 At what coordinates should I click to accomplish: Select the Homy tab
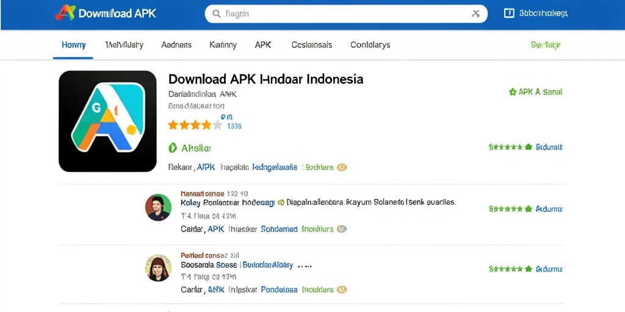coord(73,45)
